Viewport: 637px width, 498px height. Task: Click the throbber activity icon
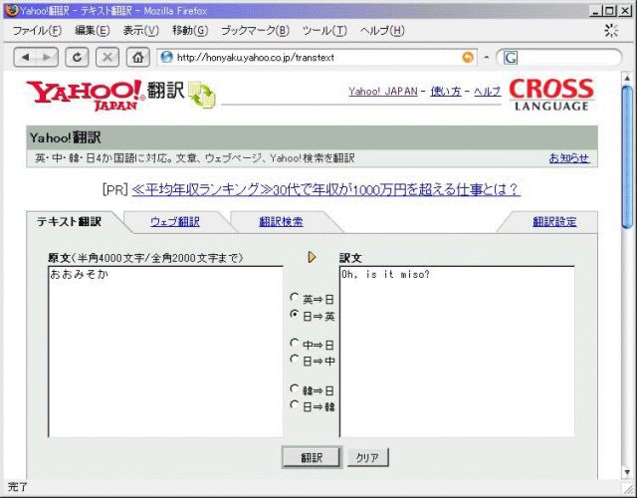611,31
